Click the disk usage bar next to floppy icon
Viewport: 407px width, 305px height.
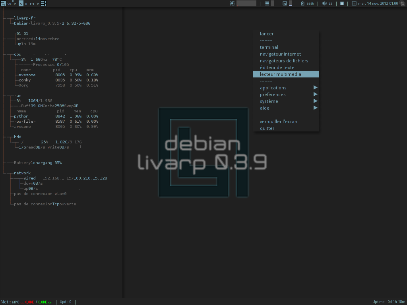(291, 3)
